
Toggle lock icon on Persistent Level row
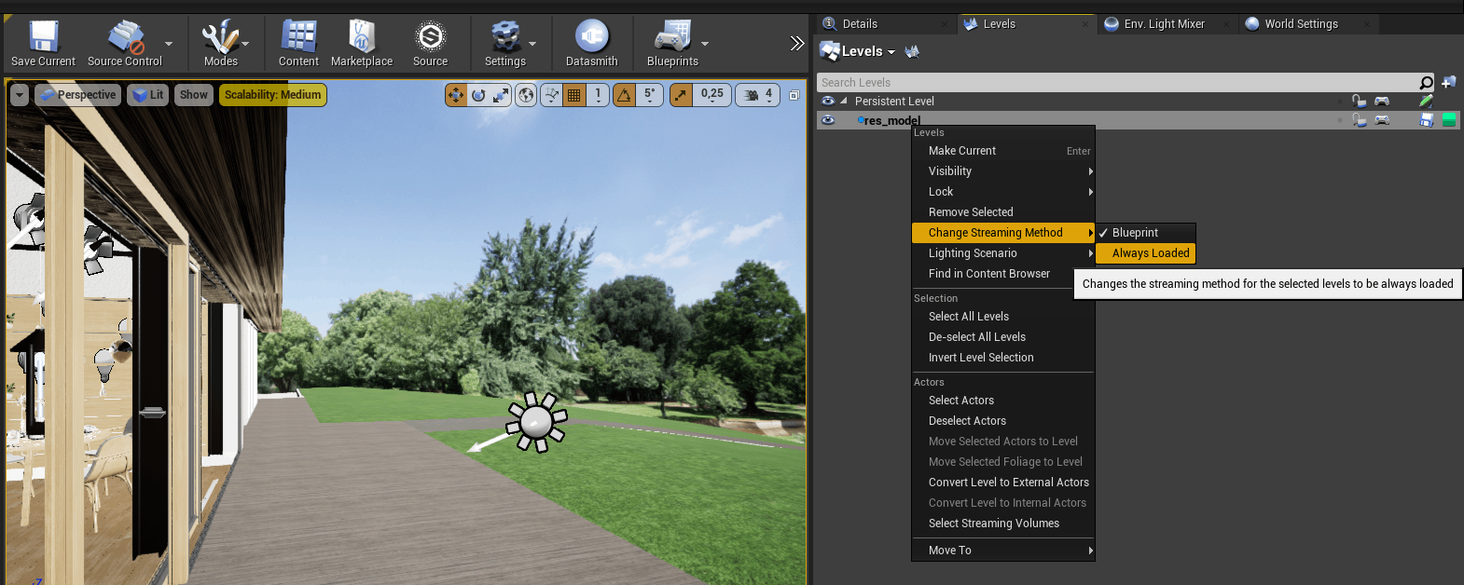click(1360, 101)
